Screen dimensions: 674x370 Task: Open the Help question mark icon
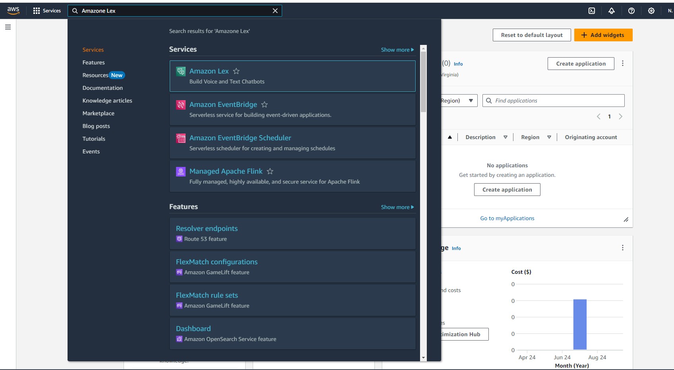click(x=631, y=11)
